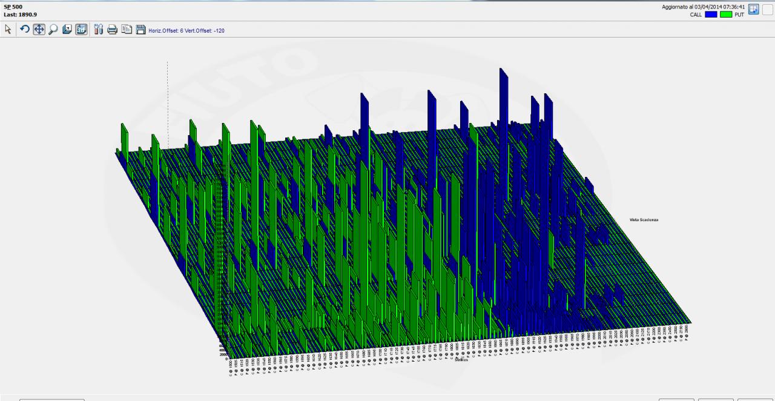Click the blank square button at top right
Image resolution: width=775 pixels, height=401 pixels.
pos(767,9)
